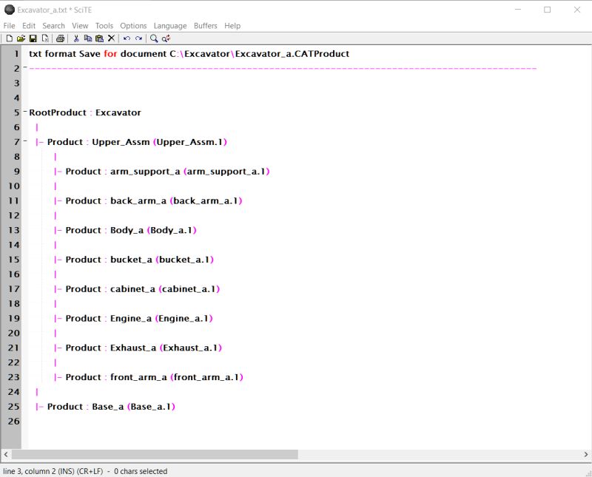
Task: Click the Paste toolbar icon
Action: (x=99, y=38)
